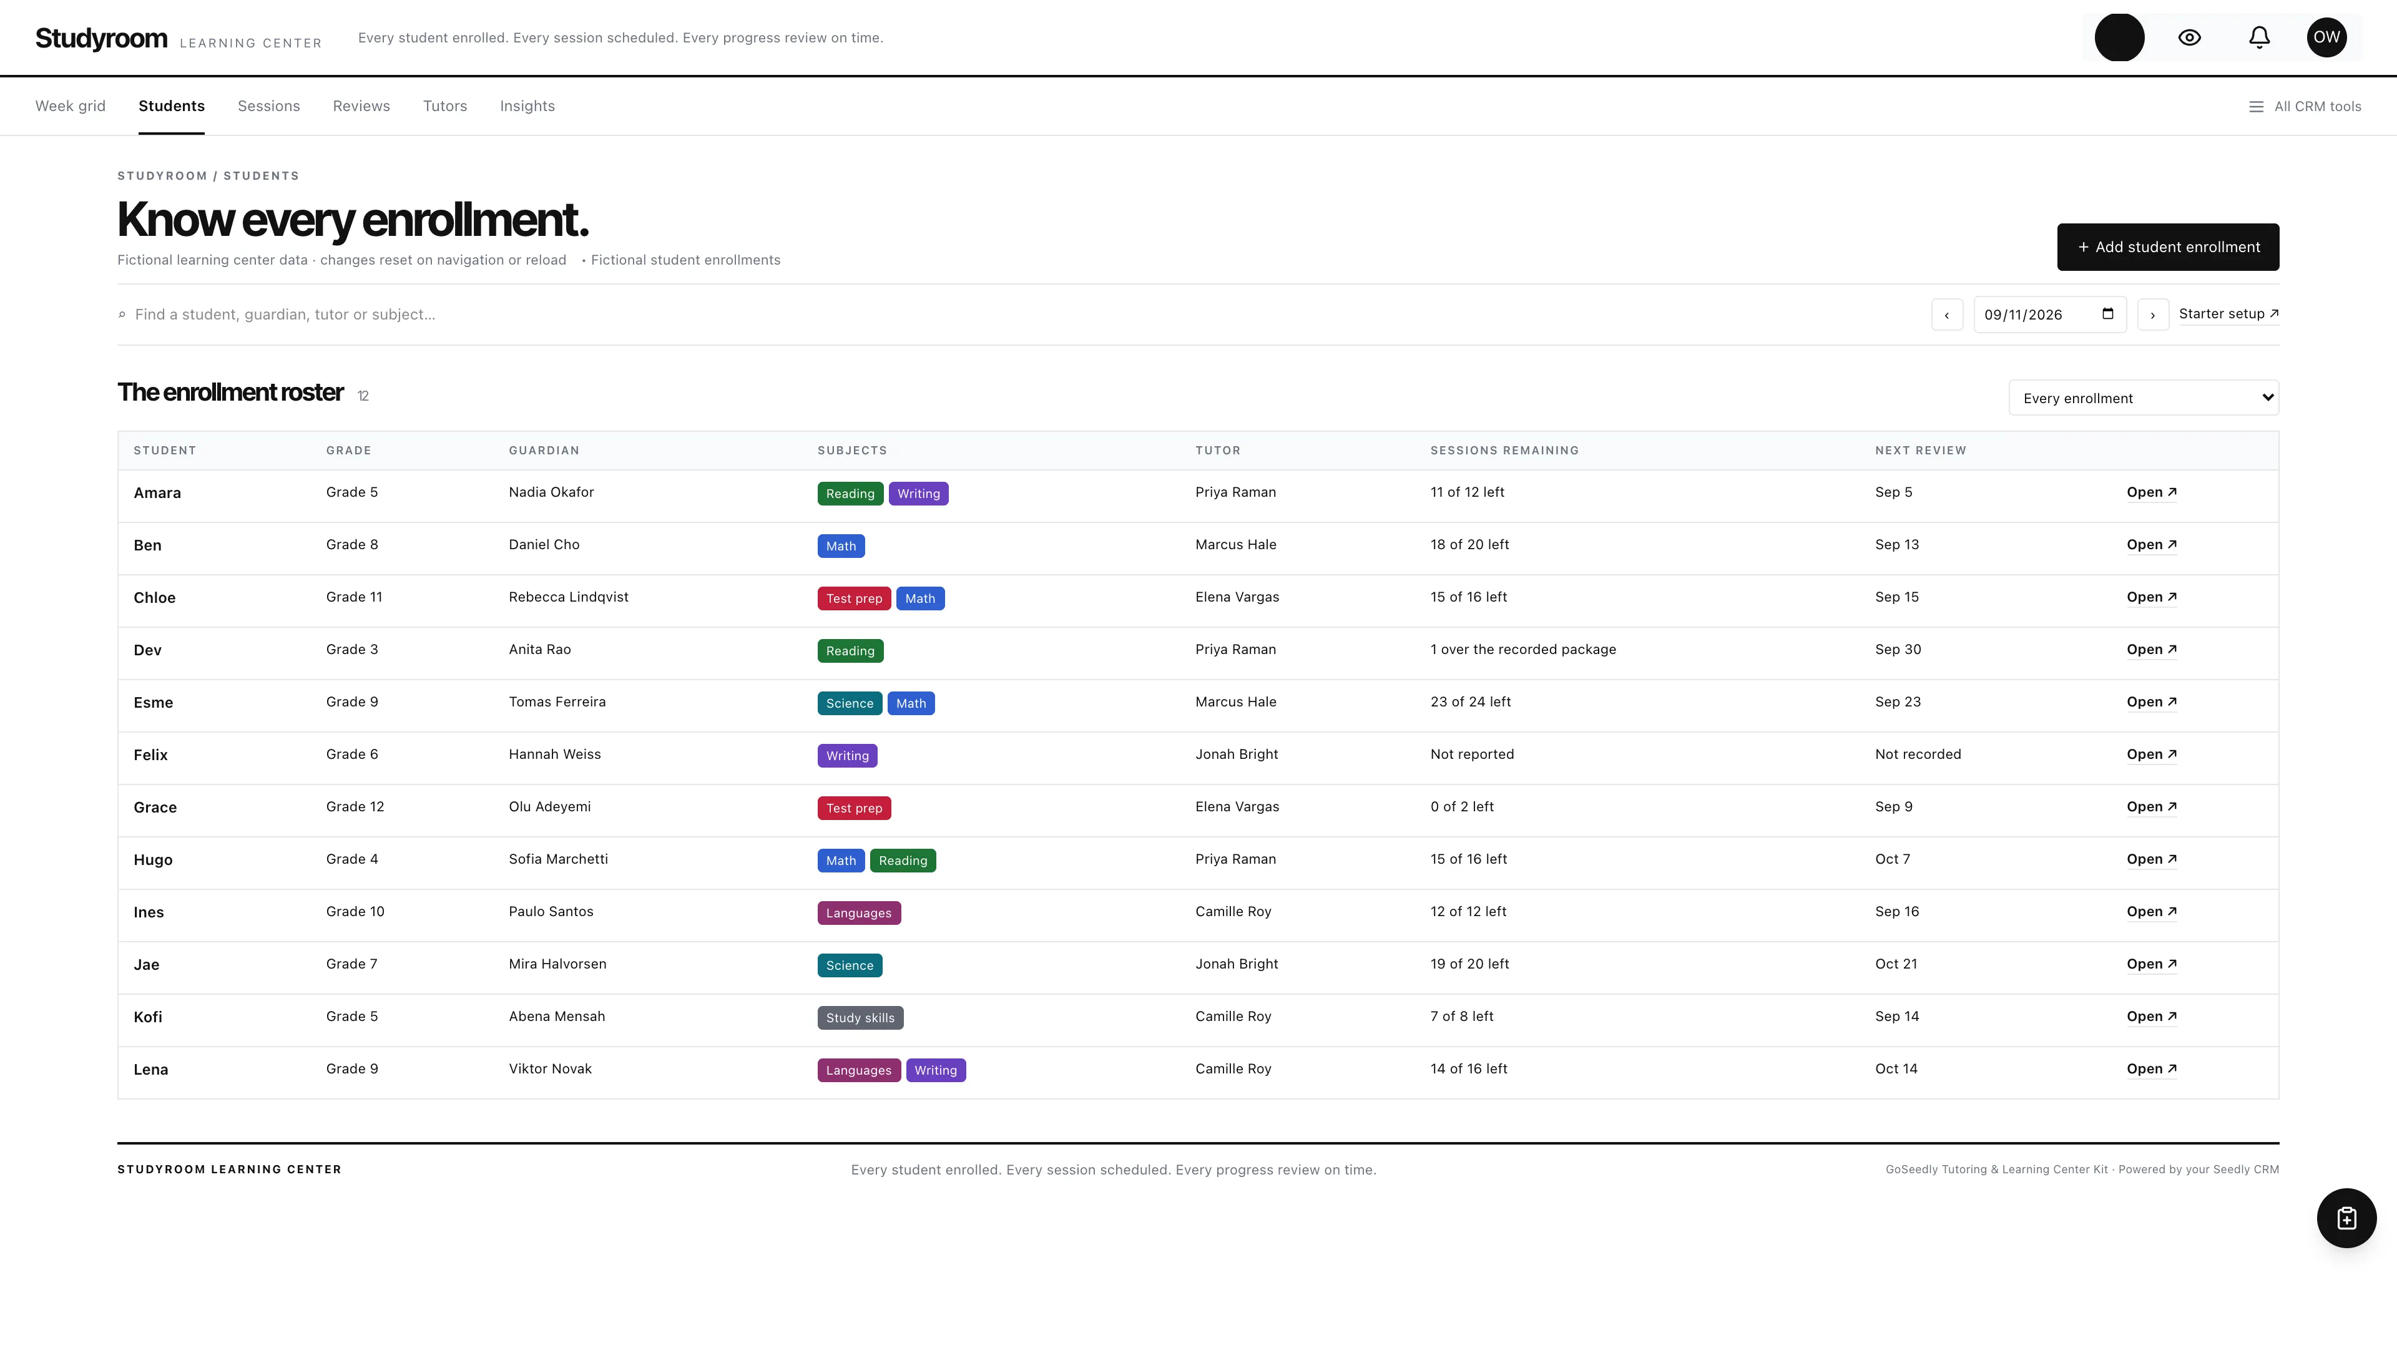2397x1348 pixels.
Task: Click guardian name Rebecca Lindqvist
Action: pos(569,597)
